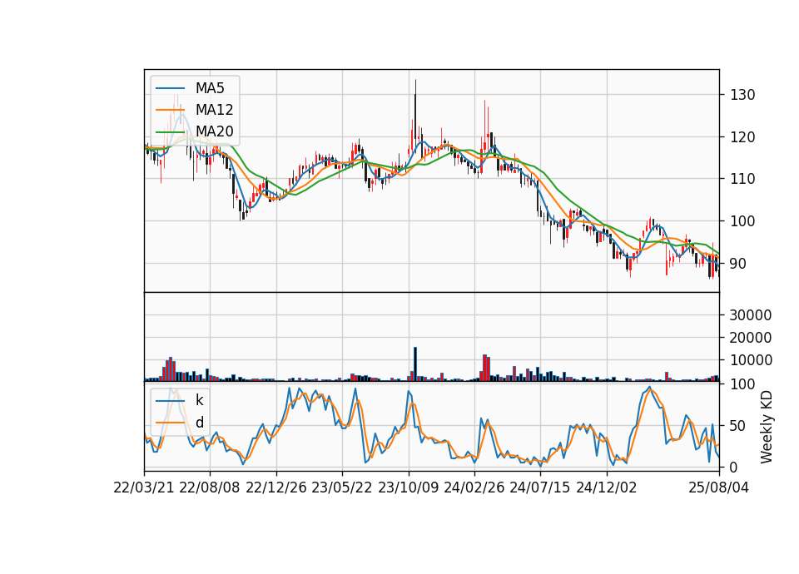Click the 24/12/02 date label
Viewport: 799px width, 574px height.
coord(607,487)
